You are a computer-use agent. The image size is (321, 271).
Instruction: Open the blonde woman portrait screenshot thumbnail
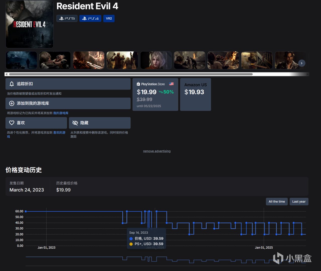[x=156, y=60]
